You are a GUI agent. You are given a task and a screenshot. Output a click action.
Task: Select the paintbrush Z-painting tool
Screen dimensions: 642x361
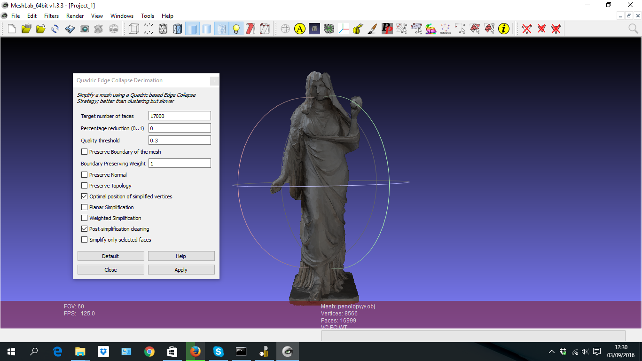pyautogui.click(x=372, y=29)
